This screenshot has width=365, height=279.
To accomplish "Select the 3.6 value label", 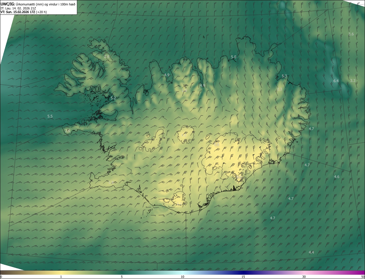I will pos(351,34).
